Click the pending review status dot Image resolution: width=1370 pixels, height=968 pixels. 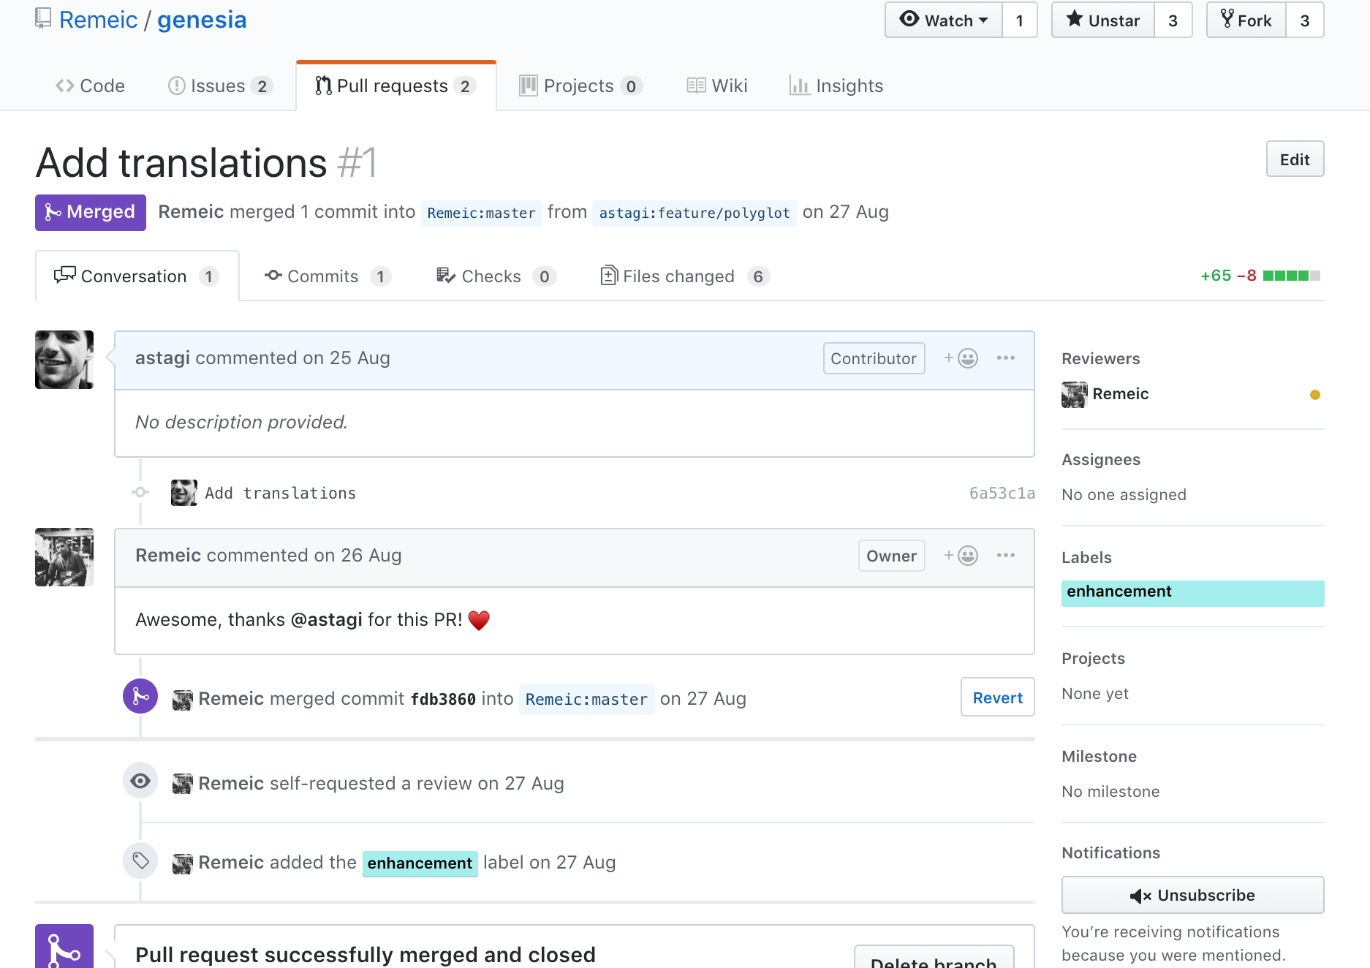pyautogui.click(x=1315, y=395)
